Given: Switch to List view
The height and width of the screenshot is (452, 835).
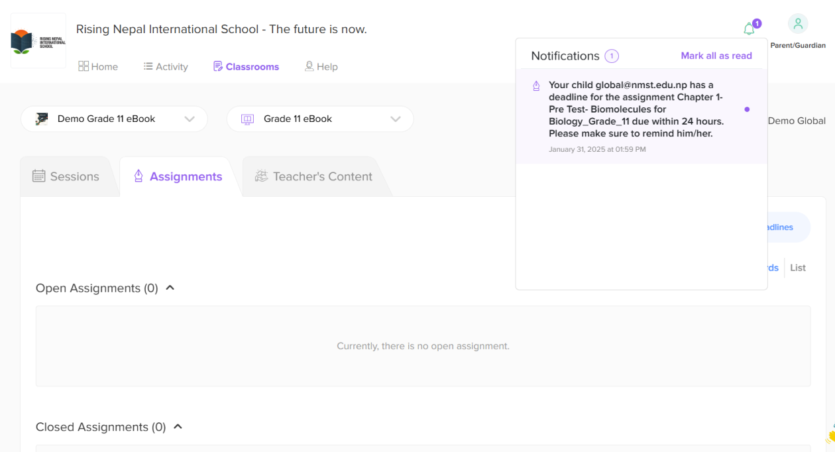Looking at the screenshot, I should point(798,268).
